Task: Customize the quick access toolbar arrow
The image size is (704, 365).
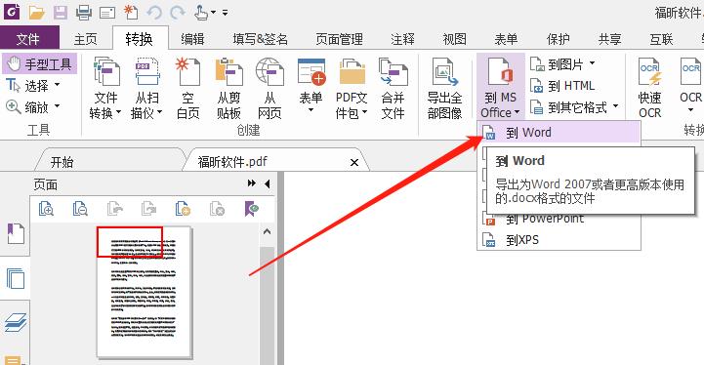Action: point(225,13)
